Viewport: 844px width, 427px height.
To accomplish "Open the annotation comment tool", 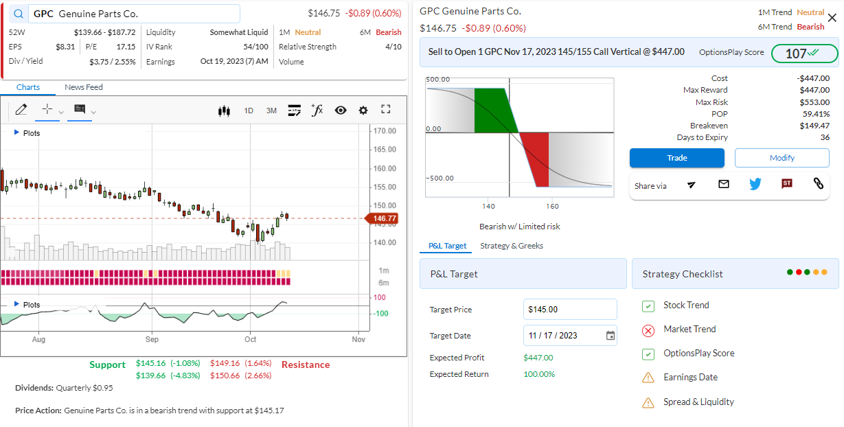I will pos(79,109).
